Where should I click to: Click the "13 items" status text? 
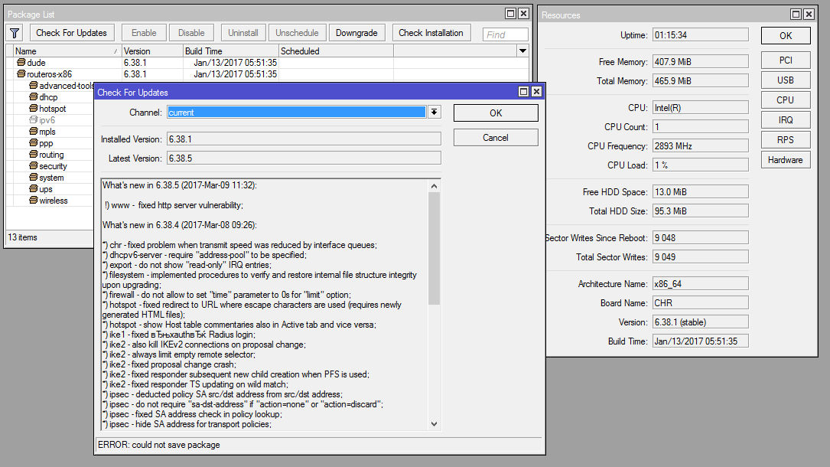[x=22, y=237]
